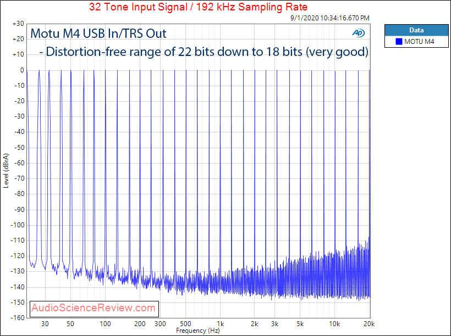
Task: Click the 'Level (dBrA)' Y-axis label
Action: (6, 171)
